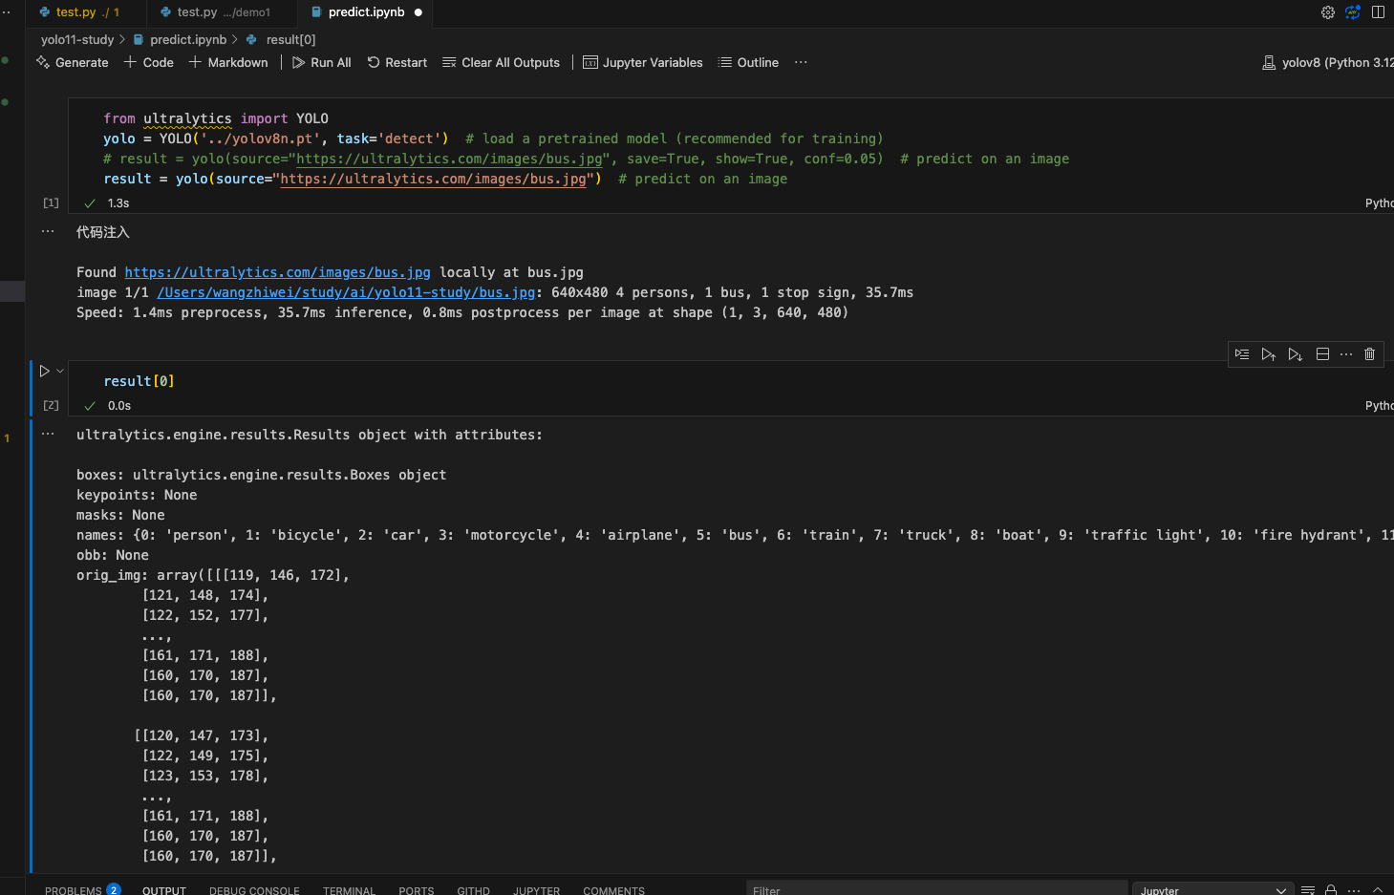Image resolution: width=1394 pixels, height=895 pixels.
Task: Click Run All in notebook toolbar
Action: (x=322, y=62)
